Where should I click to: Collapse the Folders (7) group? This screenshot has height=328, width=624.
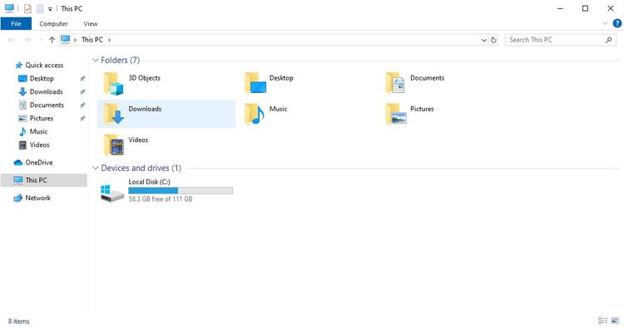click(x=95, y=60)
